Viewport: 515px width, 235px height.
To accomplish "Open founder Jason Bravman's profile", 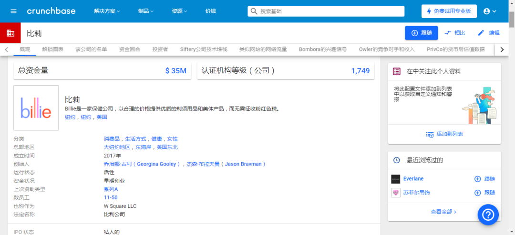I will pyautogui.click(x=226, y=164).
